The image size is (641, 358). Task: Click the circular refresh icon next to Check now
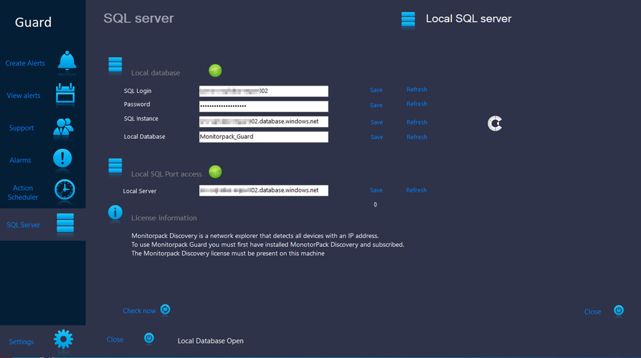[x=166, y=309]
